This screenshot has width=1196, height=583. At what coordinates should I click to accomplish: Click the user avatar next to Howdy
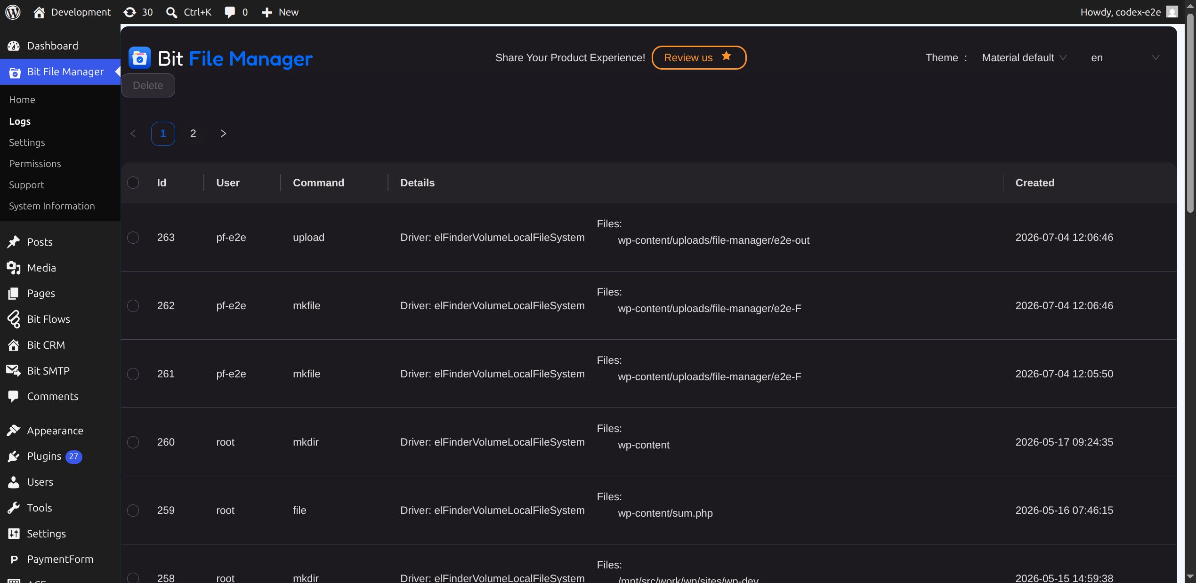(x=1172, y=12)
